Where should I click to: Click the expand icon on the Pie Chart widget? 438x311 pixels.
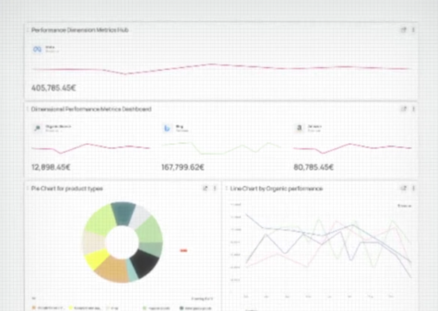205,189
